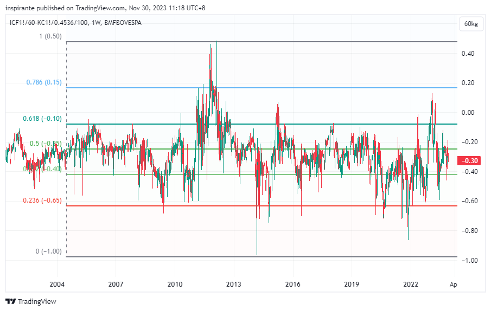Select the current price label -0.30
491x311 pixels.
tap(469, 161)
